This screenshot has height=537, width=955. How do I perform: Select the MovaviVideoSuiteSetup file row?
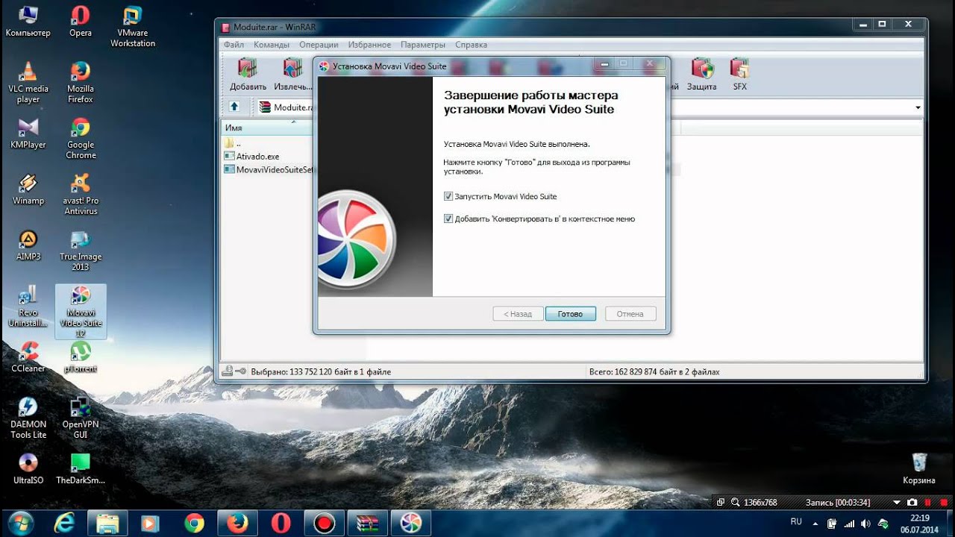[269, 169]
